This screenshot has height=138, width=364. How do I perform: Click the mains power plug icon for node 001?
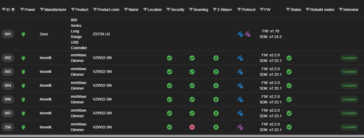tap(23, 34)
